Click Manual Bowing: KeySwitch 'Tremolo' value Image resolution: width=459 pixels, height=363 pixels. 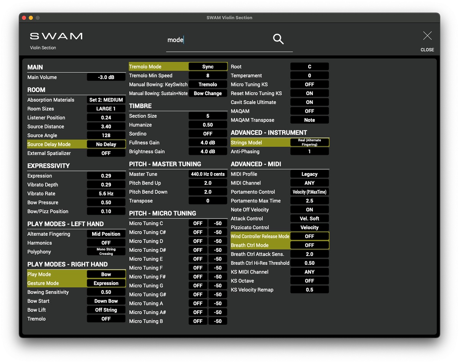pyautogui.click(x=208, y=84)
